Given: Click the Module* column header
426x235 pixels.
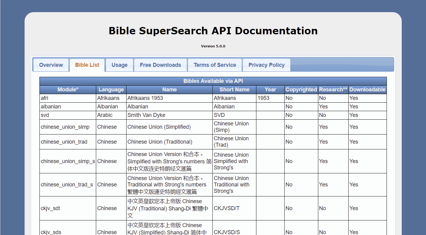Looking at the screenshot, I should pos(68,90).
